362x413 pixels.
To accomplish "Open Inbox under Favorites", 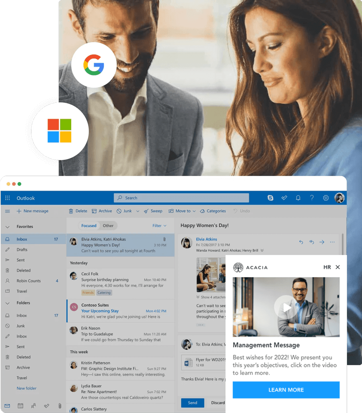I will click(x=33, y=239).
